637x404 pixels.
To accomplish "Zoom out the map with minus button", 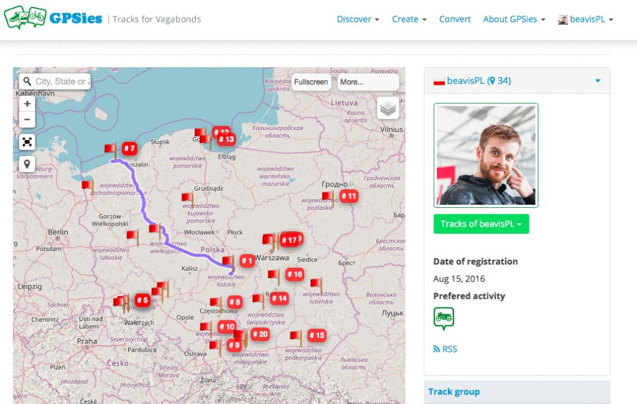I will tap(27, 120).
